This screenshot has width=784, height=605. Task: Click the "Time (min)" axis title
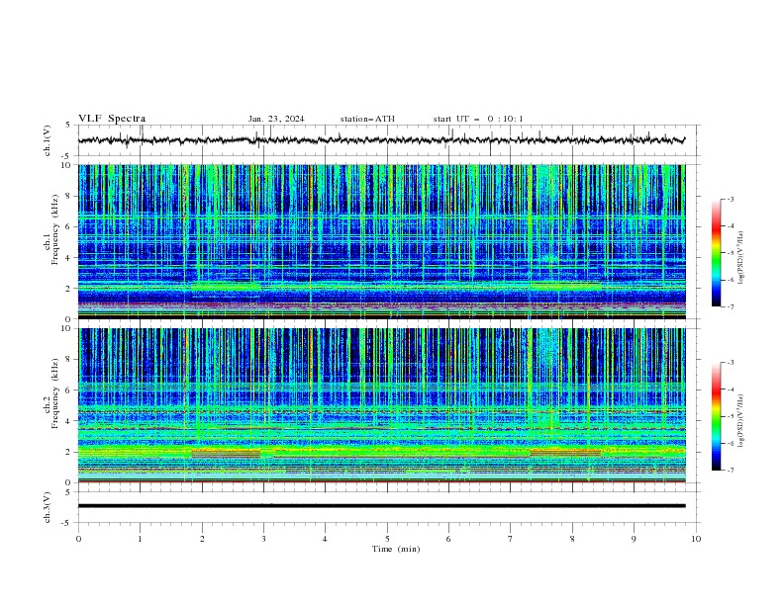[x=396, y=549]
